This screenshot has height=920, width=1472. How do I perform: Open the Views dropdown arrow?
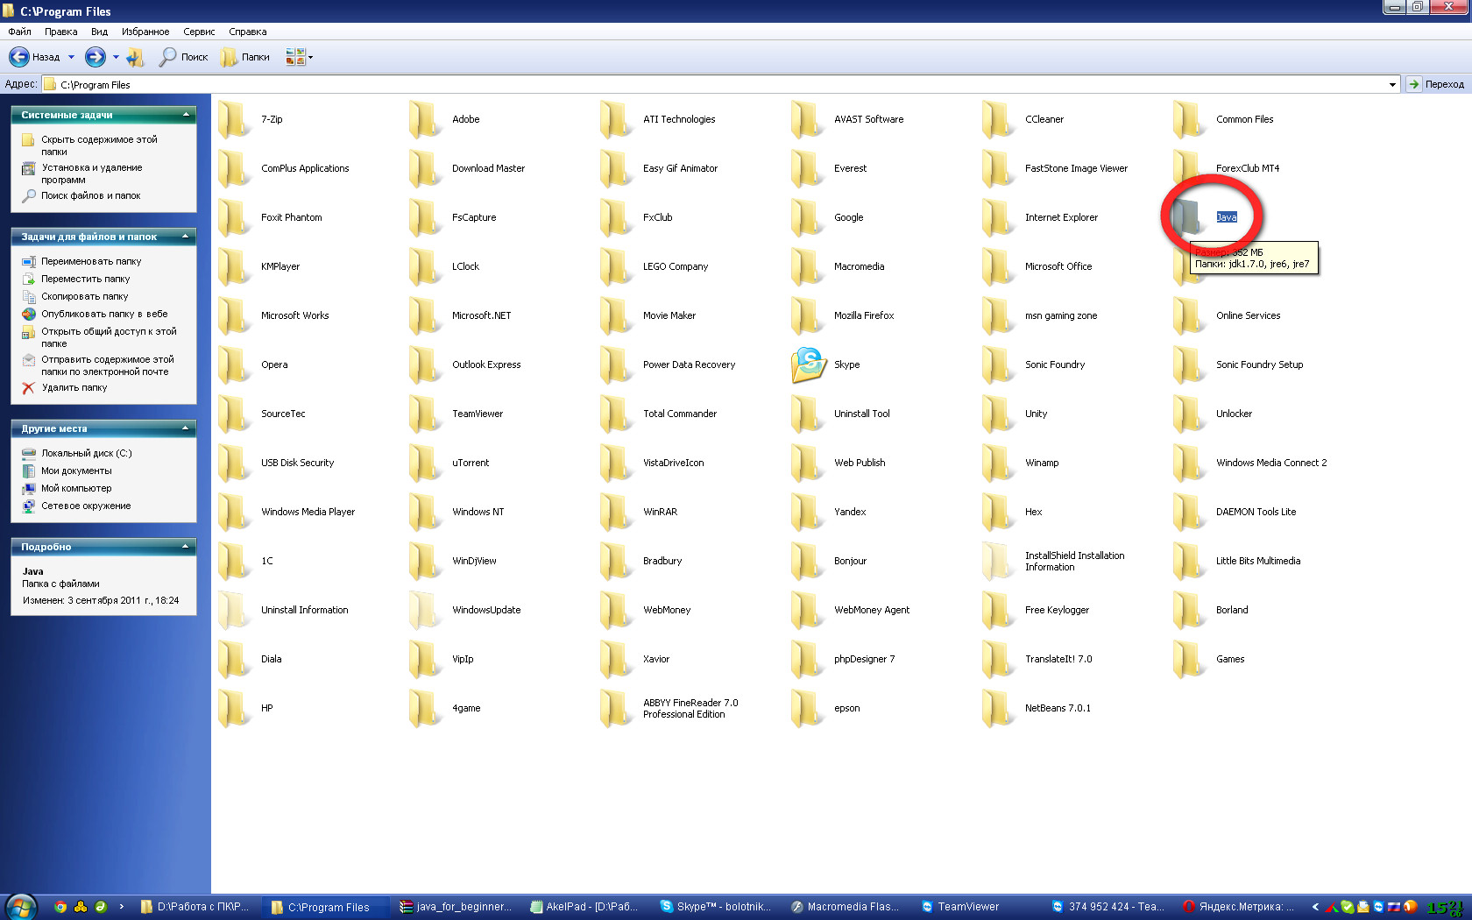310,57
